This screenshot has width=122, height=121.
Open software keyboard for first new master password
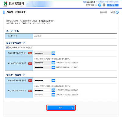tap(53, 90)
